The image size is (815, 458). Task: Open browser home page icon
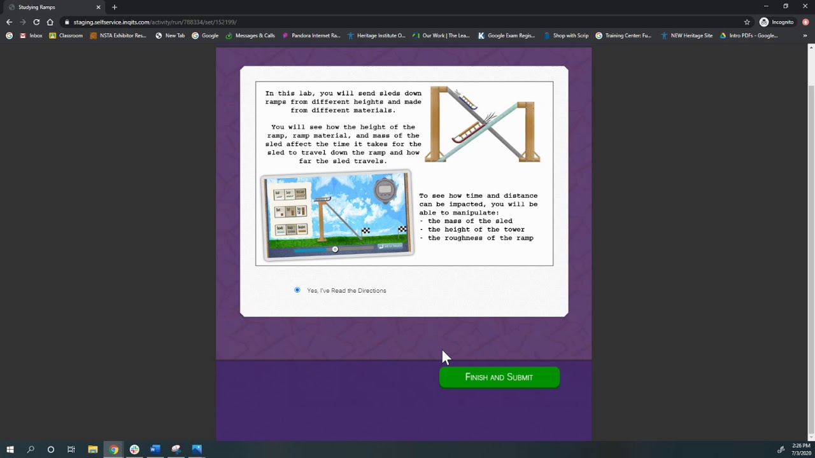50,22
